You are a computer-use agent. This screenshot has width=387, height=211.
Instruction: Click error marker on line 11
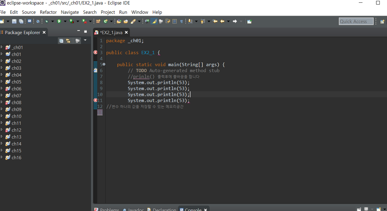click(x=96, y=100)
